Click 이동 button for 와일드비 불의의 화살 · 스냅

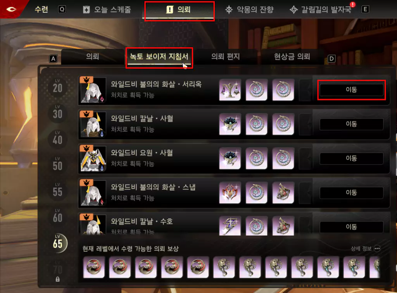click(351, 193)
